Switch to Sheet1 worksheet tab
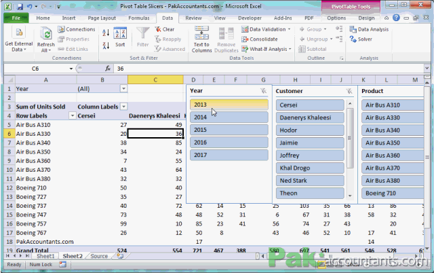Screen dimensions: 434x273 (x=45, y=256)
